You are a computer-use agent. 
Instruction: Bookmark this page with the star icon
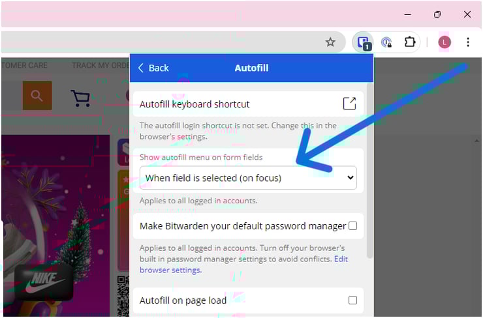tap(330, 42)
